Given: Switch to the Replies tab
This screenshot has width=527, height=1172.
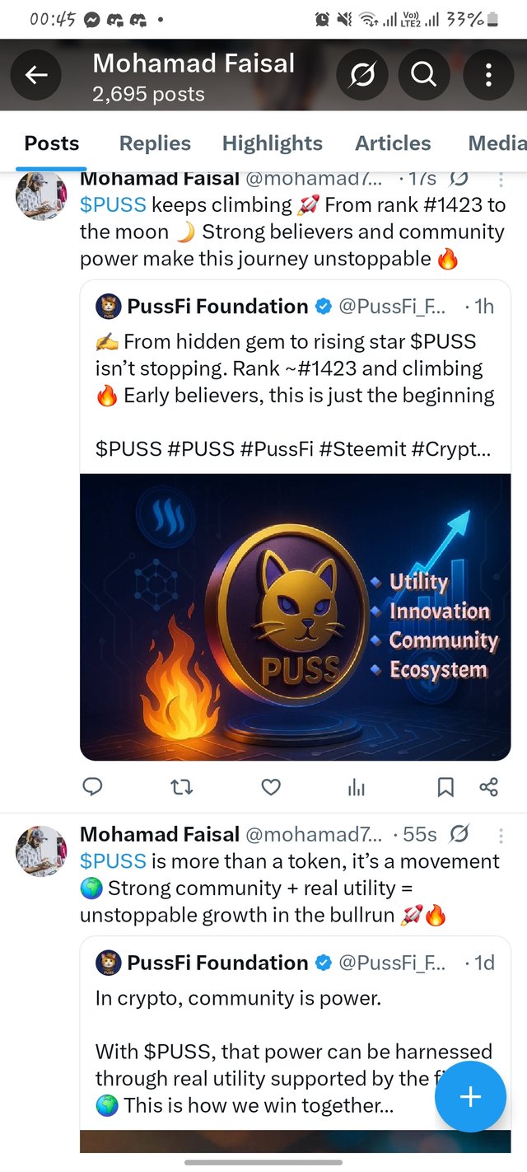Looking at the screenshot, I should 155,143.
